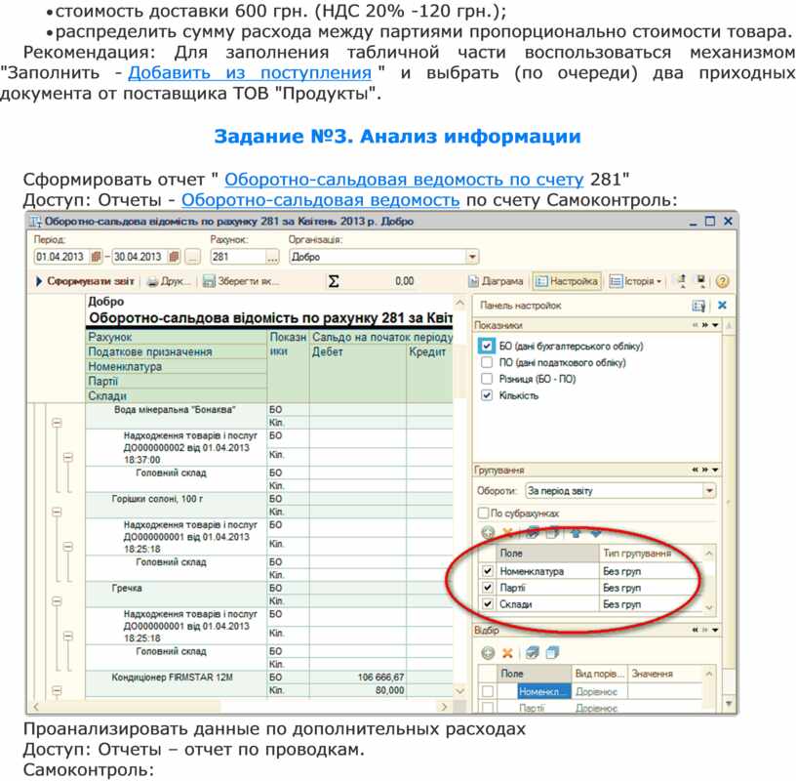
Task: Toggle the Настройка settings panel button
Action: (567, 281)
